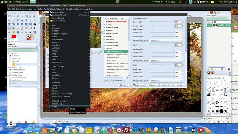Open Edge-Detect submenu
The height and width of the screenshot is (134, 238).
pyautogui.click(x=70, y=39)
